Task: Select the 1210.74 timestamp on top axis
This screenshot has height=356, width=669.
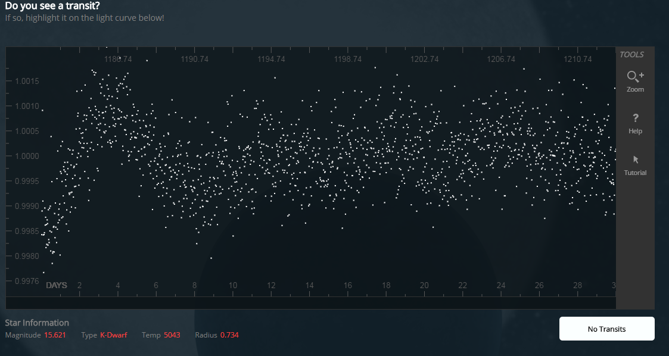Action: tap(577, 60)
